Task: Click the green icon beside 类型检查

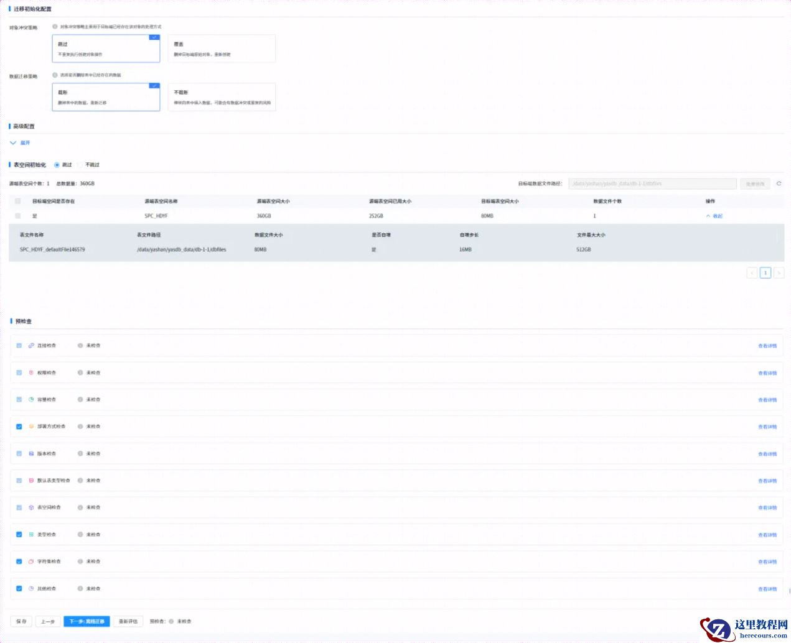Action: pos(31,535)
